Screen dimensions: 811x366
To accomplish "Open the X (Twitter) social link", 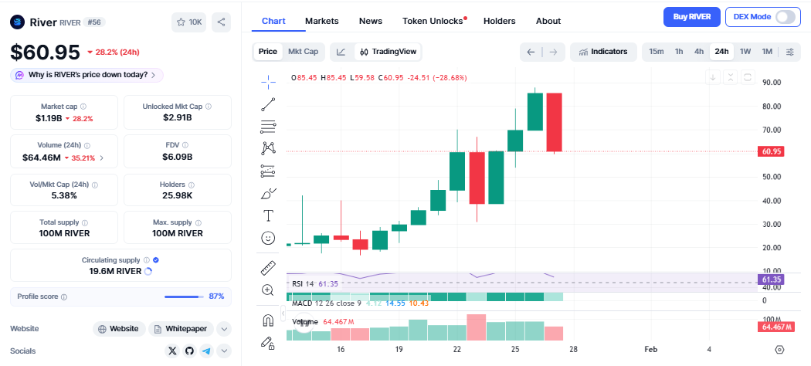I will pyautogui.click(x=172, y=351).
